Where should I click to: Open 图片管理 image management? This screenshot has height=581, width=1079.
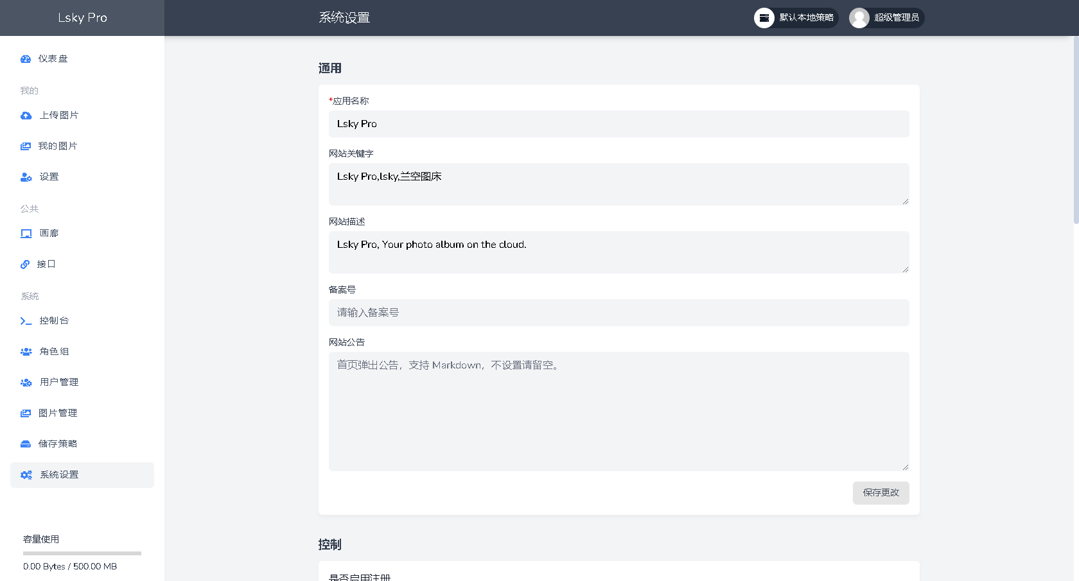pyautogui.click(x=82, y=413)
